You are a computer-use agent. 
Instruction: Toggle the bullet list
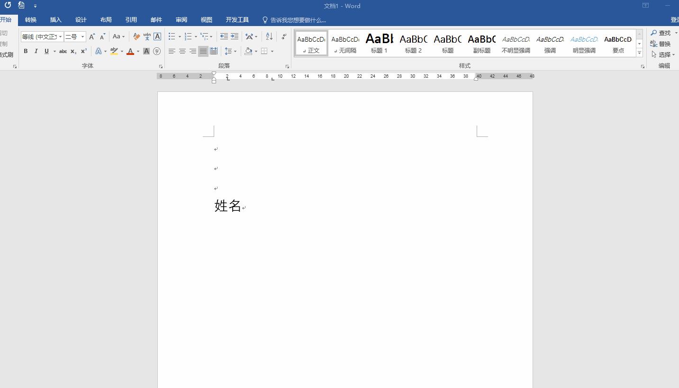pyautogui.click(x=172, y=36)
